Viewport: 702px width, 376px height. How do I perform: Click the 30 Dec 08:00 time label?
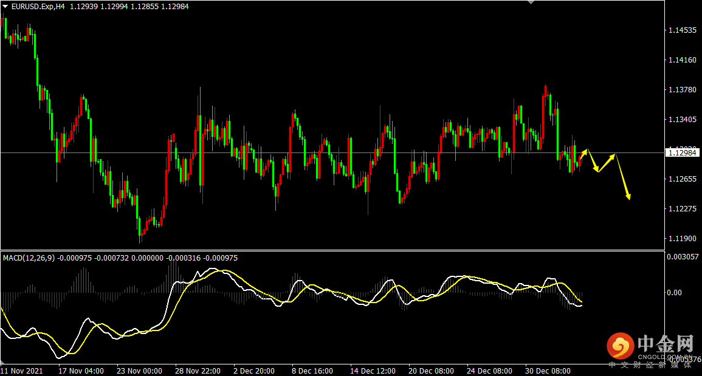coord(548,371)
